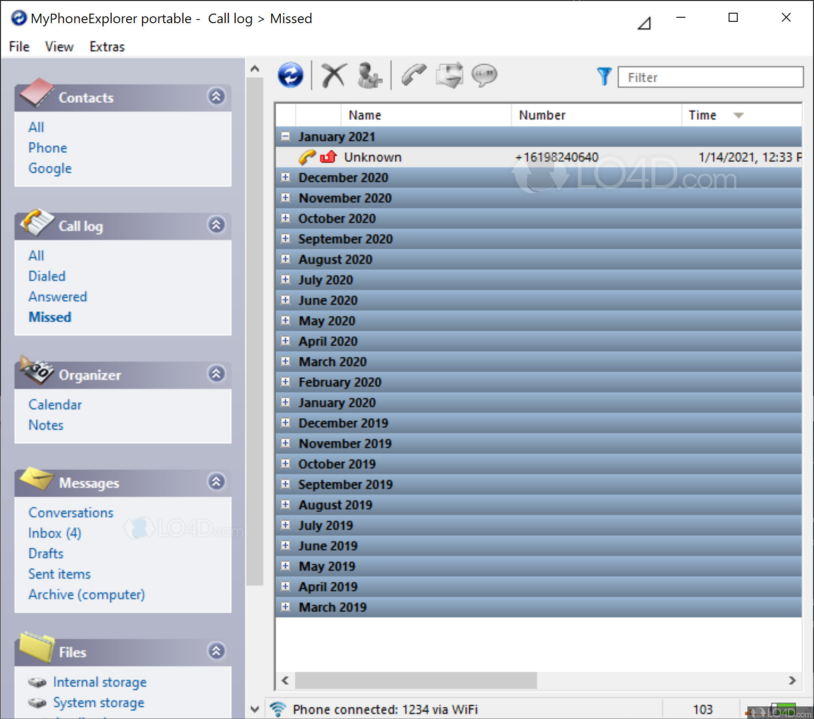Collapse the Contacts sidebar panel

pos(216,96)
